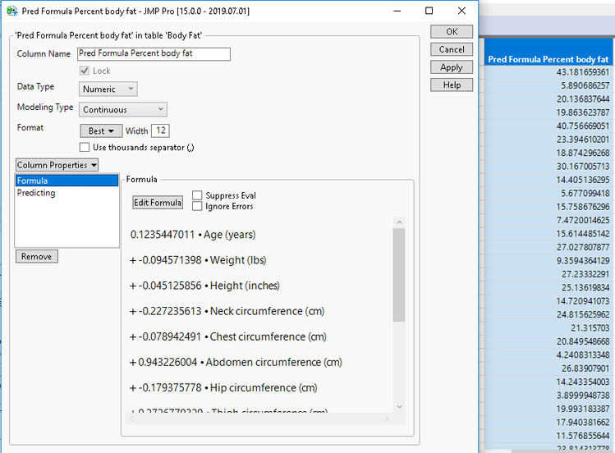Click the Cancel button

pyautogui.click(x=452, y=49)
